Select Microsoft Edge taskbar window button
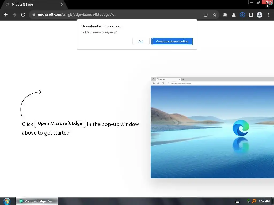Image resolution: width=274 pixels, height=205 pixels. (x=37, y=201)
